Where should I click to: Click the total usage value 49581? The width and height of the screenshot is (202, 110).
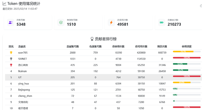point(123,24)
